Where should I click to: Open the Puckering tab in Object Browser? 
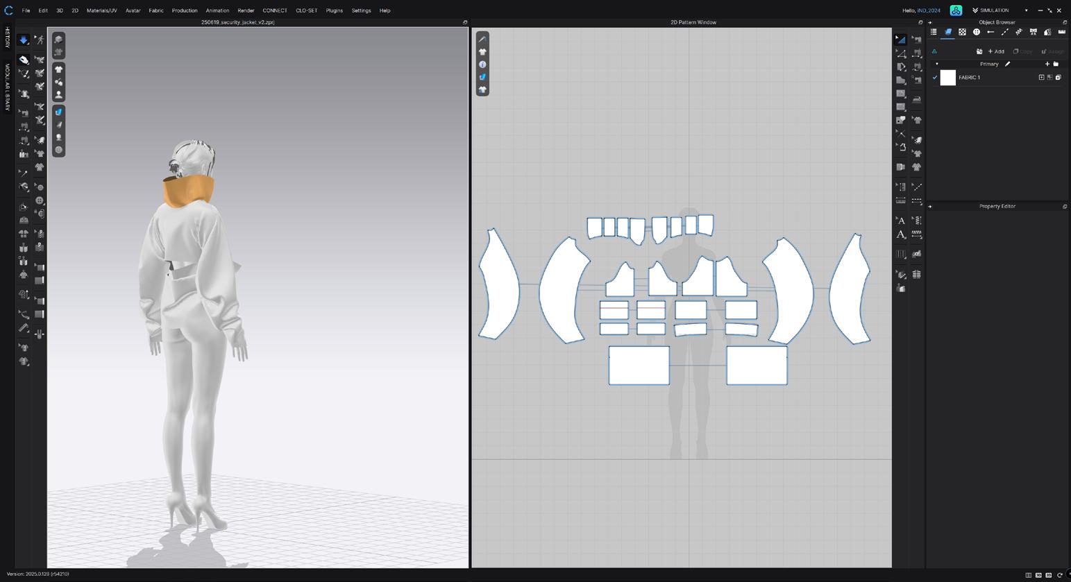1019,32
